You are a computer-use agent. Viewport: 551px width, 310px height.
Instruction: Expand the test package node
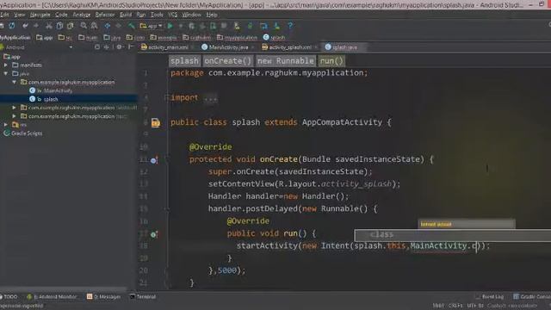(14, 116)
